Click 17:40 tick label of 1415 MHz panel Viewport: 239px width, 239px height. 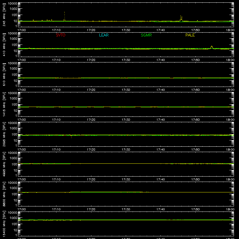(x=161, y=120)
